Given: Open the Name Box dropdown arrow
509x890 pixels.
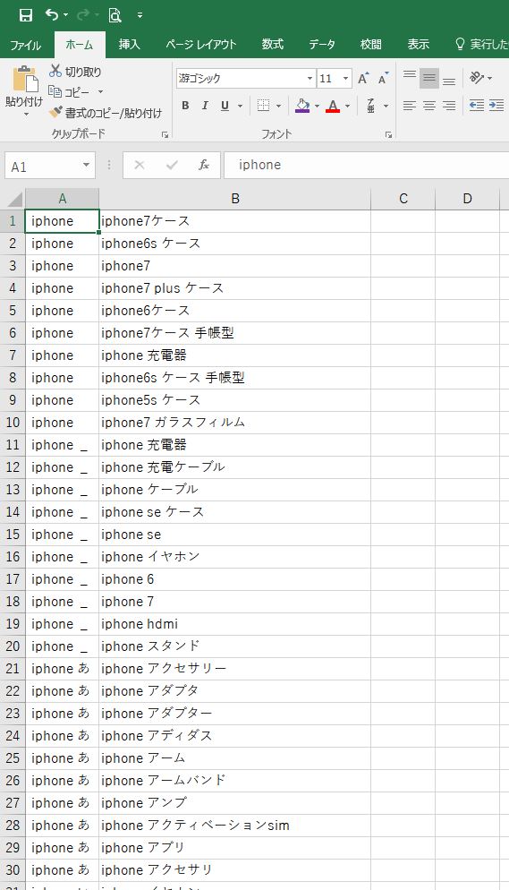Looking at the screenshot, I should (86, 165).
